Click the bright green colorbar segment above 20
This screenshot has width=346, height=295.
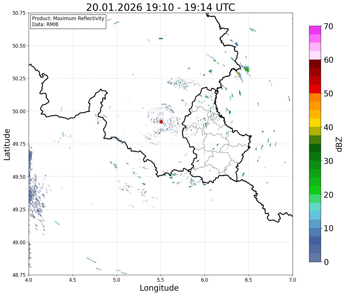(x=315, y=190)
